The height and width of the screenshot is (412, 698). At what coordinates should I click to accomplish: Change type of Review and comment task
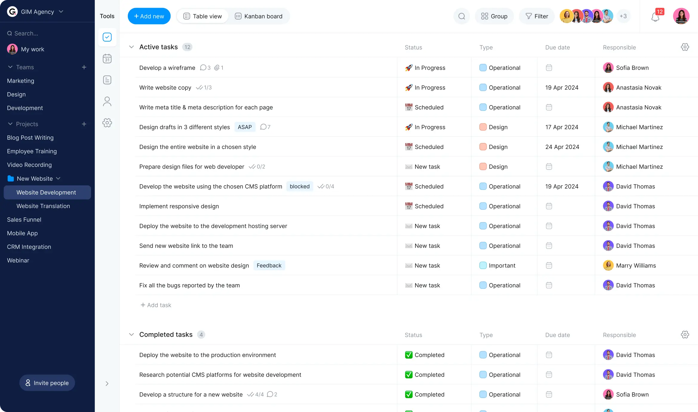[x=498, y=265]
